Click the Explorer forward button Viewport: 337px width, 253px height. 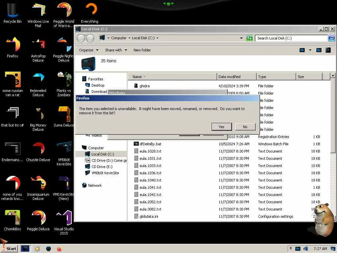pos(90,38)
